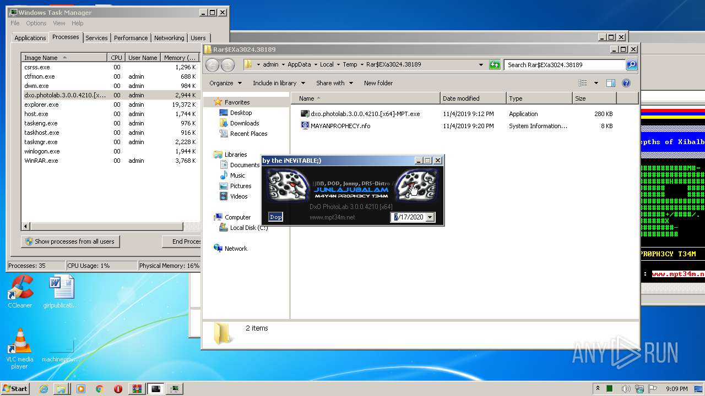Show hidden tray icons arrow

coord(598,388)
